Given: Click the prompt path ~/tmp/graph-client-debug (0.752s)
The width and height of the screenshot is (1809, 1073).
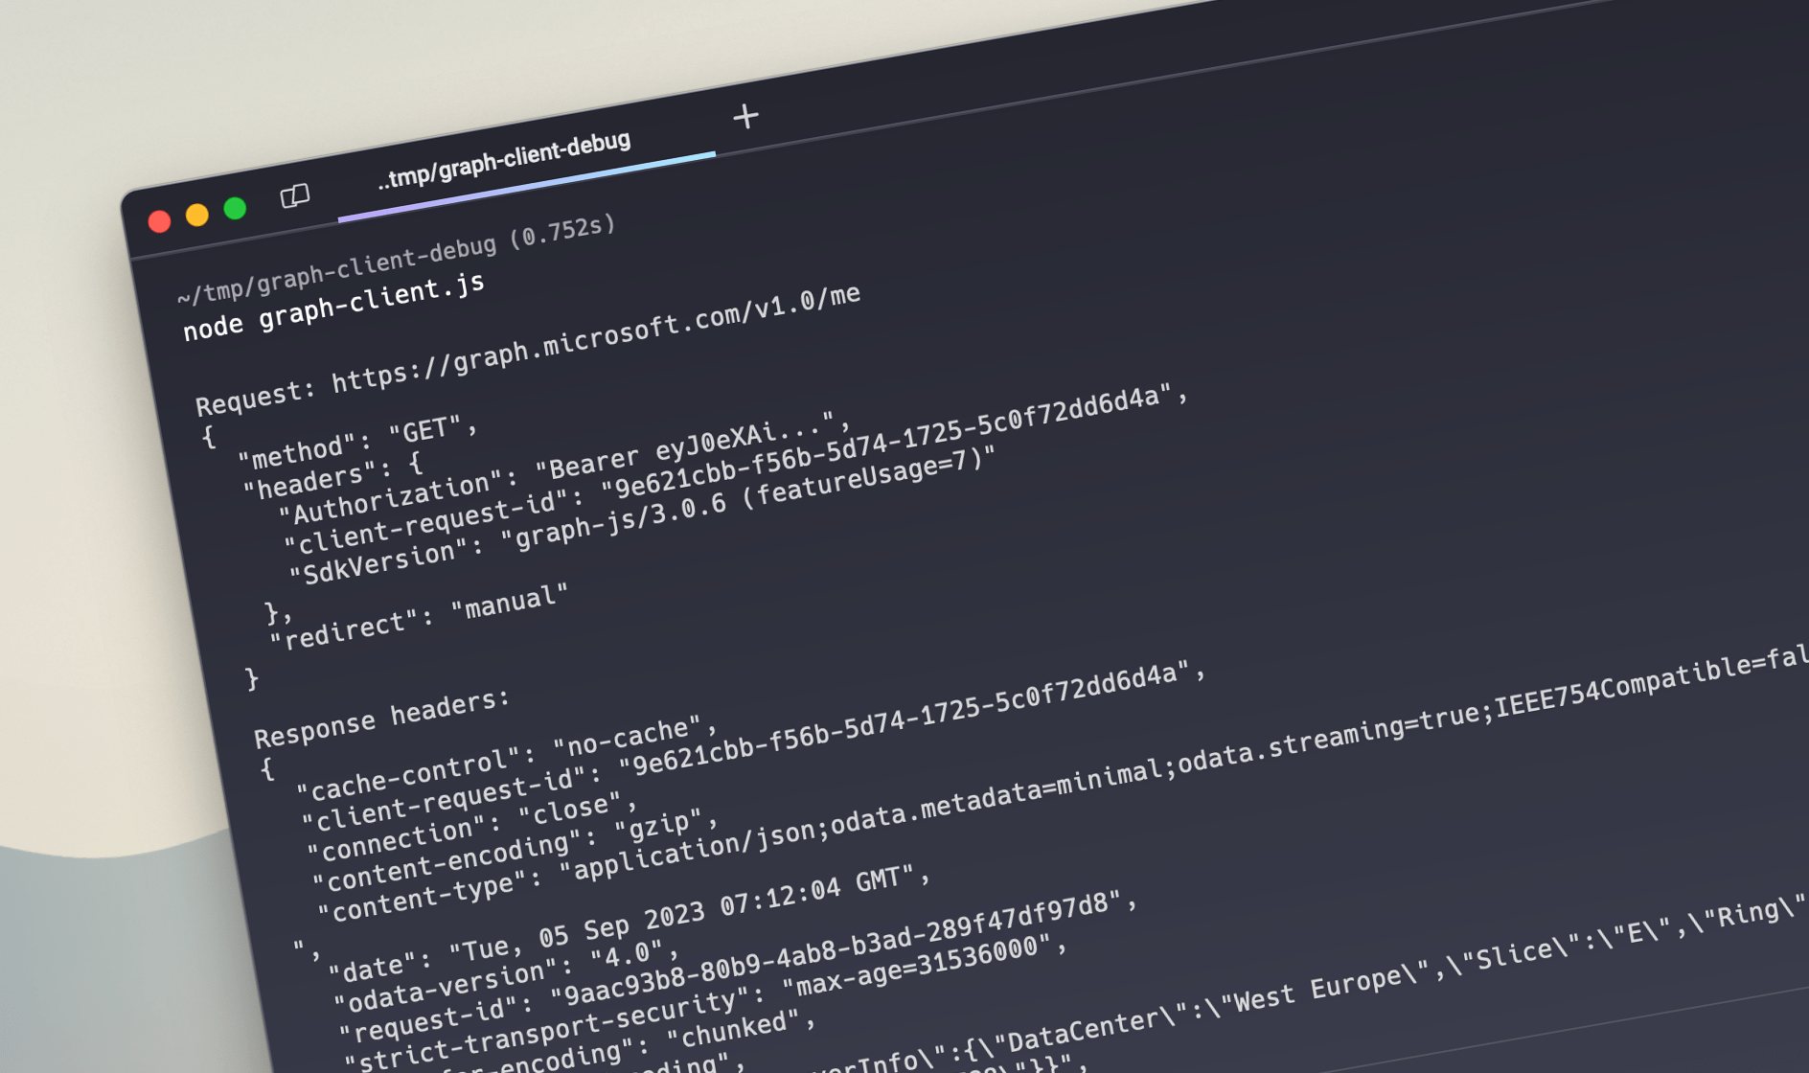Looking at the screenshot, I should pos(396,259).
